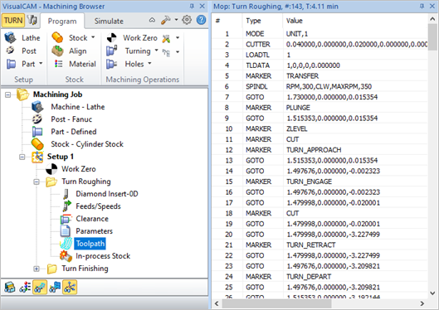Open the tool icon next to TURN
Screen dimensions: 439x310
point(32,21)
